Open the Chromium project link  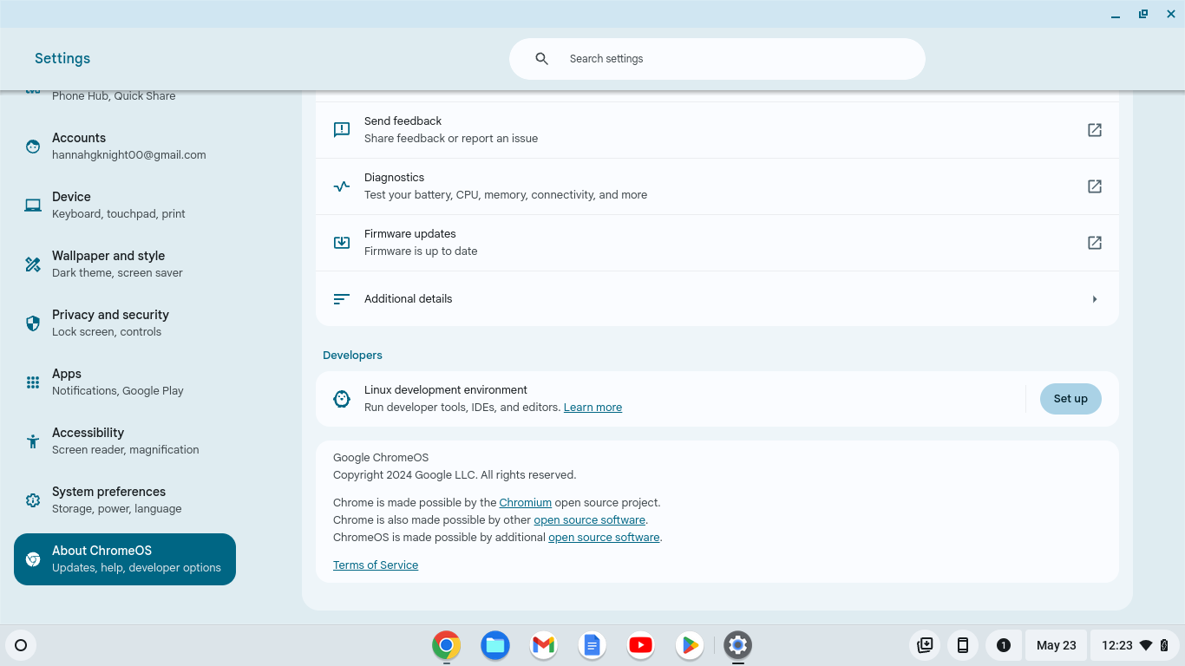525,503
